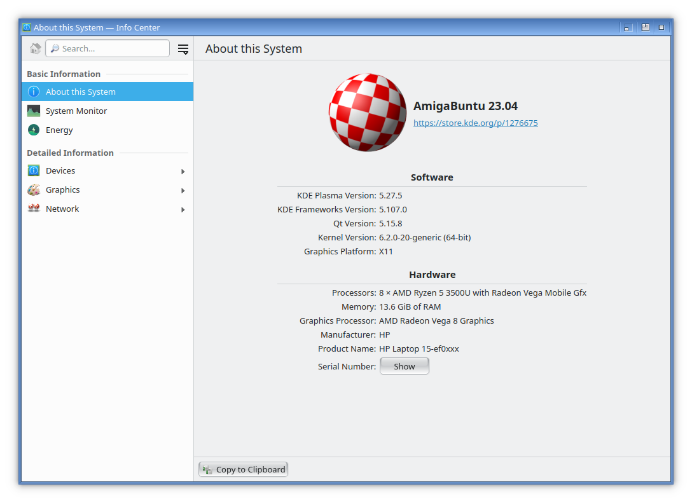Open System Monitor page
The image size is (692, 503).
point(107,111)
